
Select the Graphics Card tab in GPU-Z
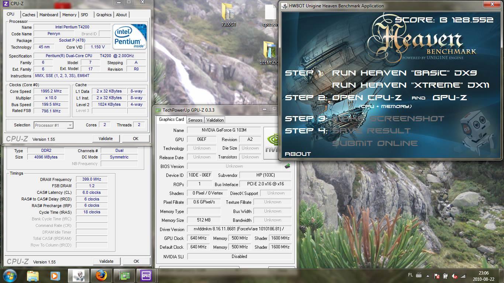(171, 119)
